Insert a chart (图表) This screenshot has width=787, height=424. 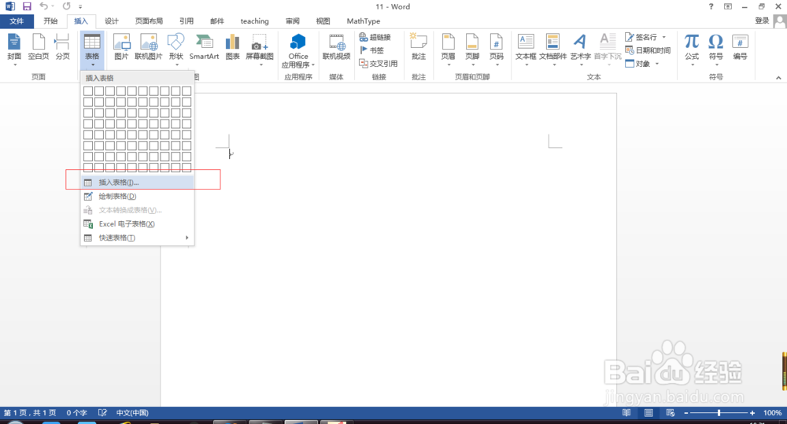(x=232, y=48)
